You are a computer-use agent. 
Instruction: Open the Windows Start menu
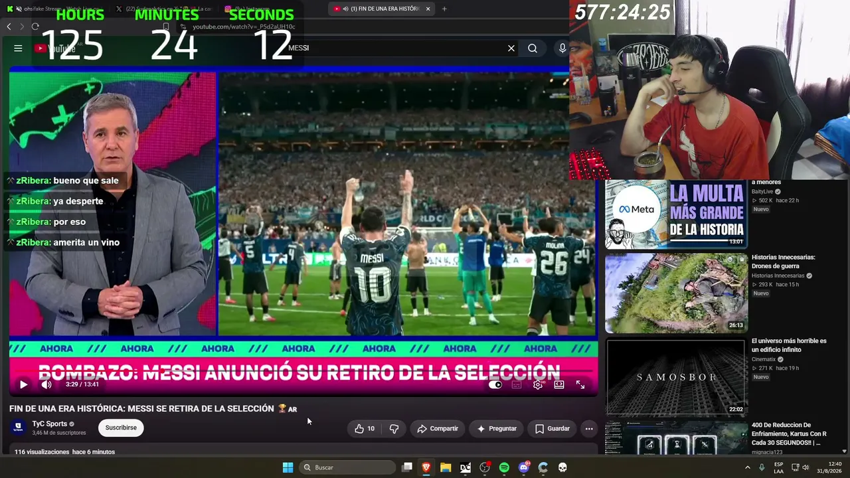point(288,467)
